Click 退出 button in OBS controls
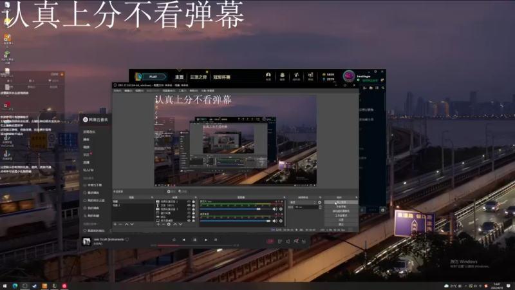 point(341,224)
